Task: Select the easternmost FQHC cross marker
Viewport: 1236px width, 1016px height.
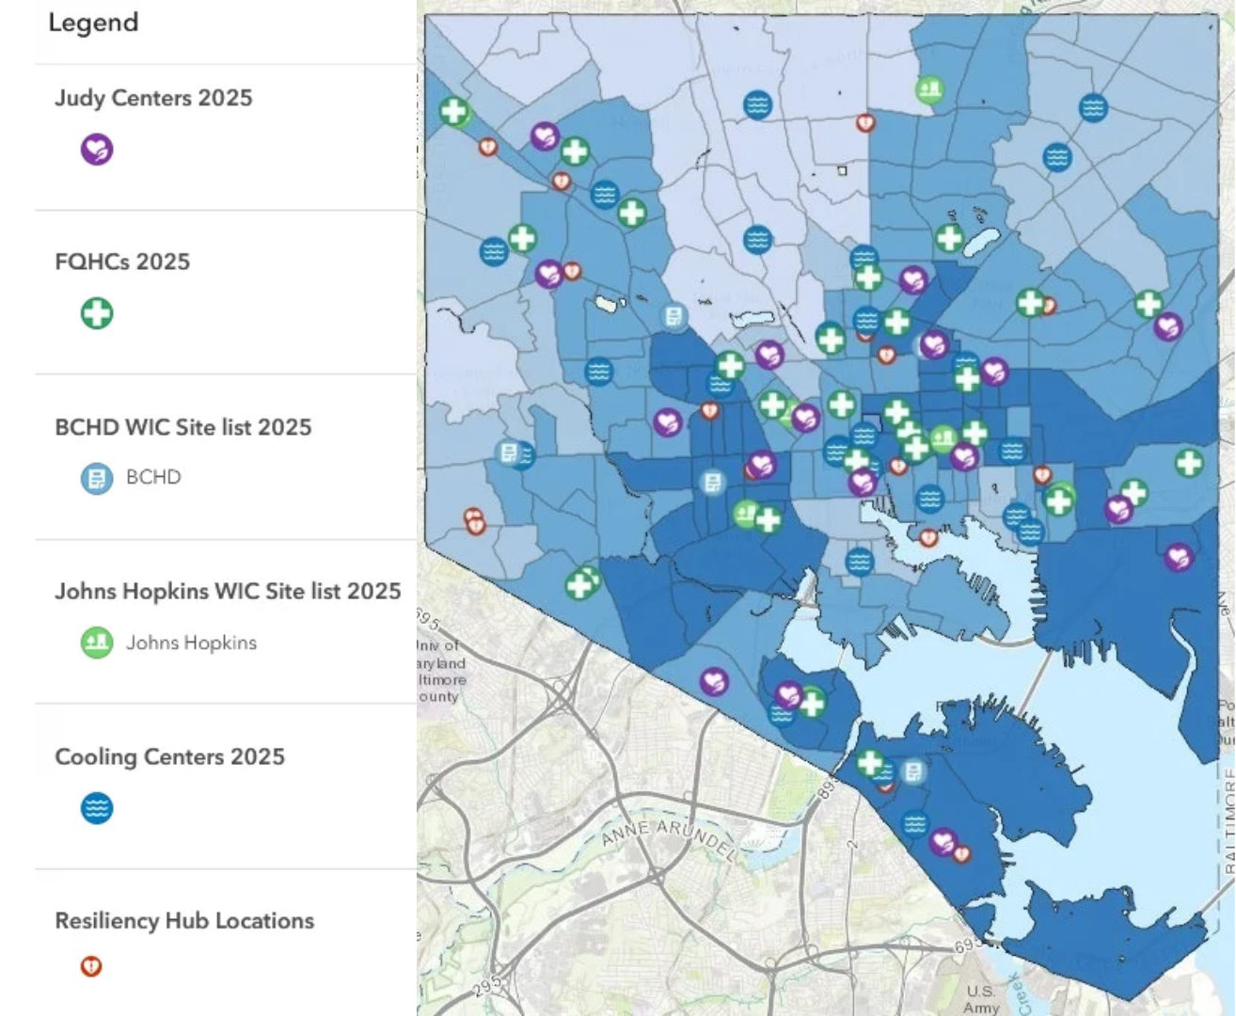Action: pyautogui.click(x=1190, y=462)
